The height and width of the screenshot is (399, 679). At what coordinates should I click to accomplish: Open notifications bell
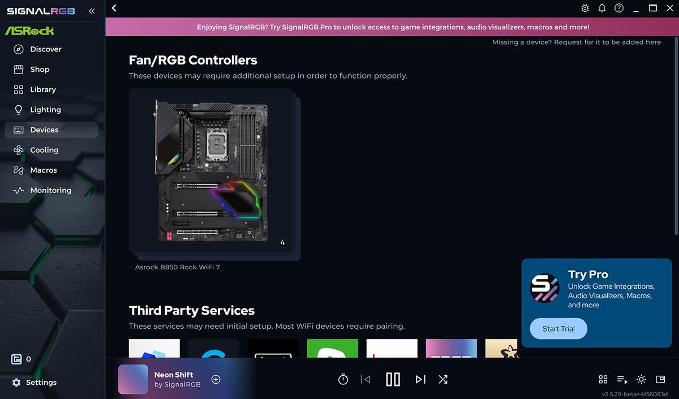click(602, 8)
